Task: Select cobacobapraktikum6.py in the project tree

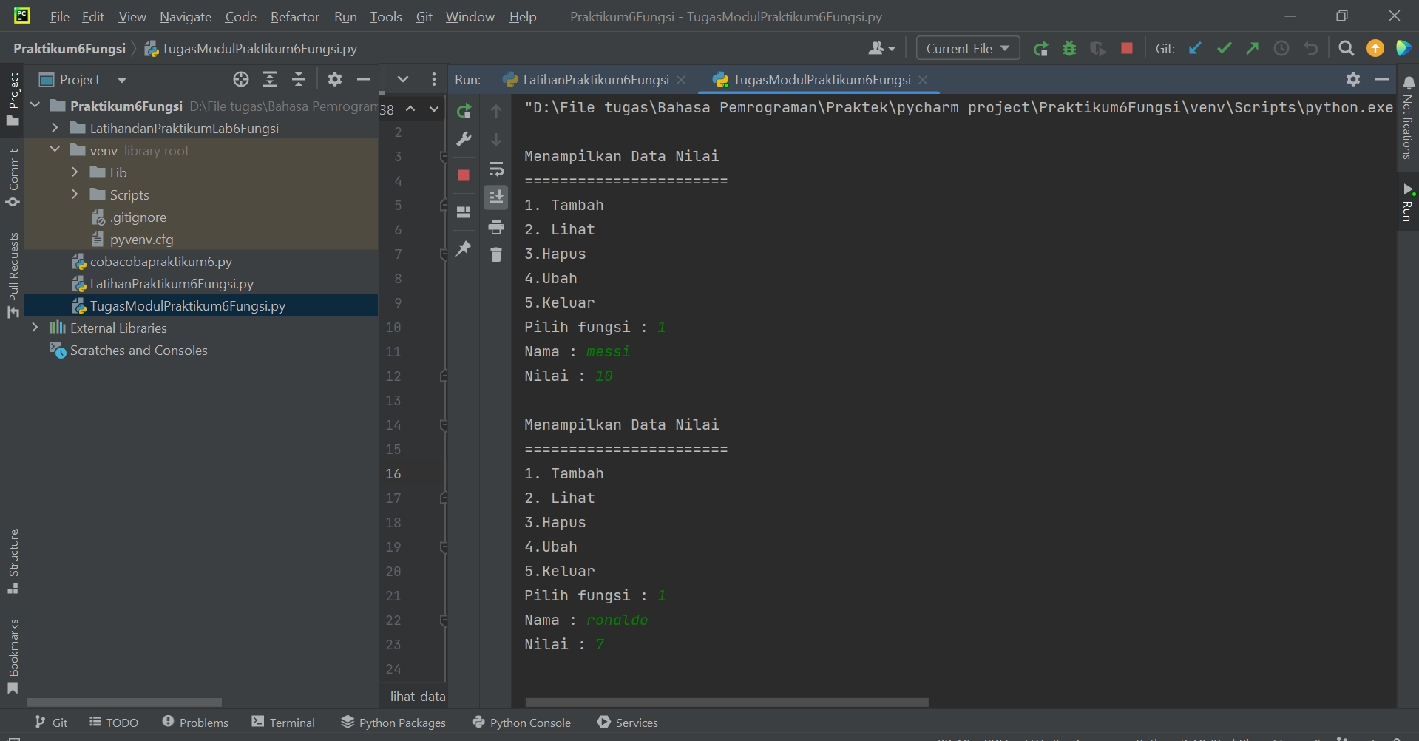Action: [160, 261]
